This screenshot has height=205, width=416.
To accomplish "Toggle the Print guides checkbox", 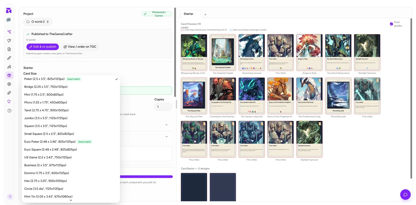I will (x=391, y=24).
